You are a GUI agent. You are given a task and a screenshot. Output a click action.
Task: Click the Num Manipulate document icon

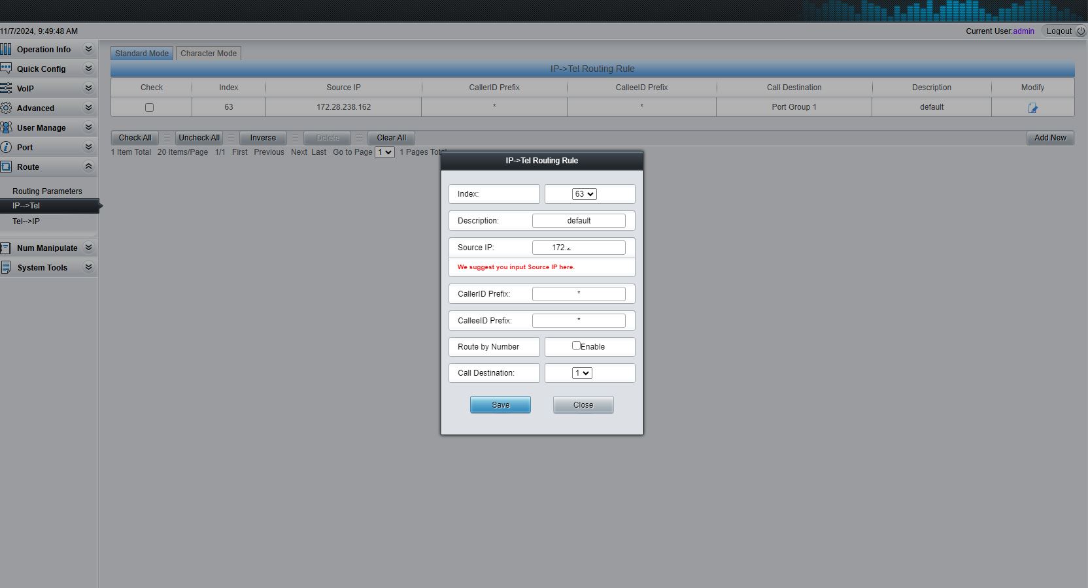pyautogui.click(x=6, y=248)
